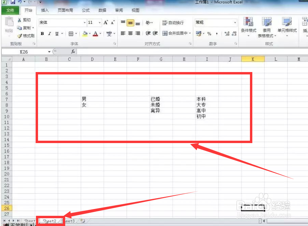
Task: Apply percent style
Action: [x=210, y=34]
